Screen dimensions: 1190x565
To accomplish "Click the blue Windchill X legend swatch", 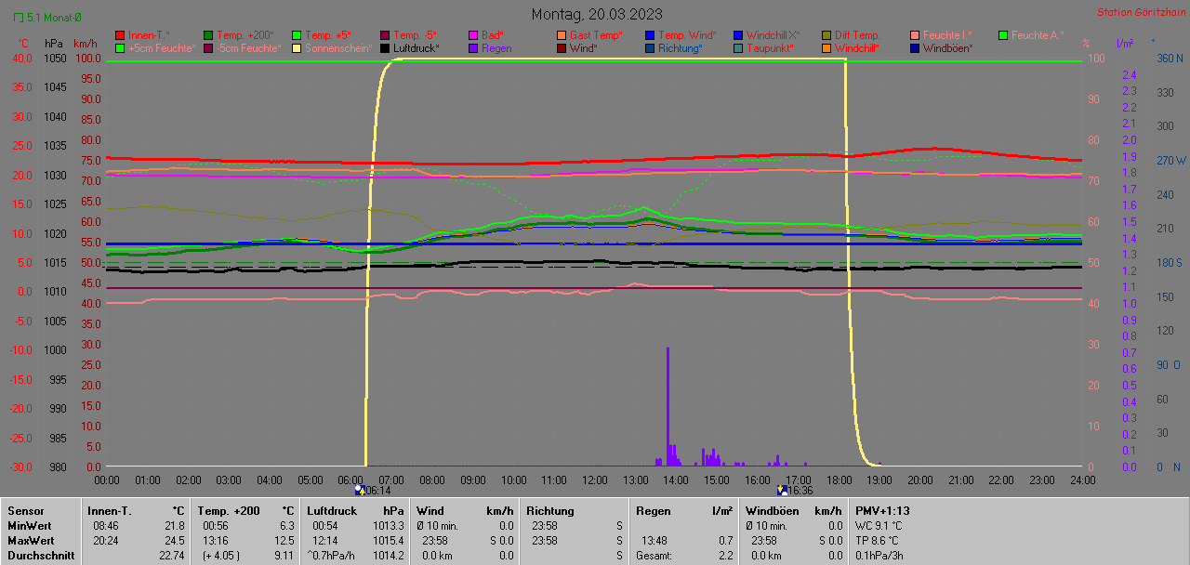I will (738, 35).
